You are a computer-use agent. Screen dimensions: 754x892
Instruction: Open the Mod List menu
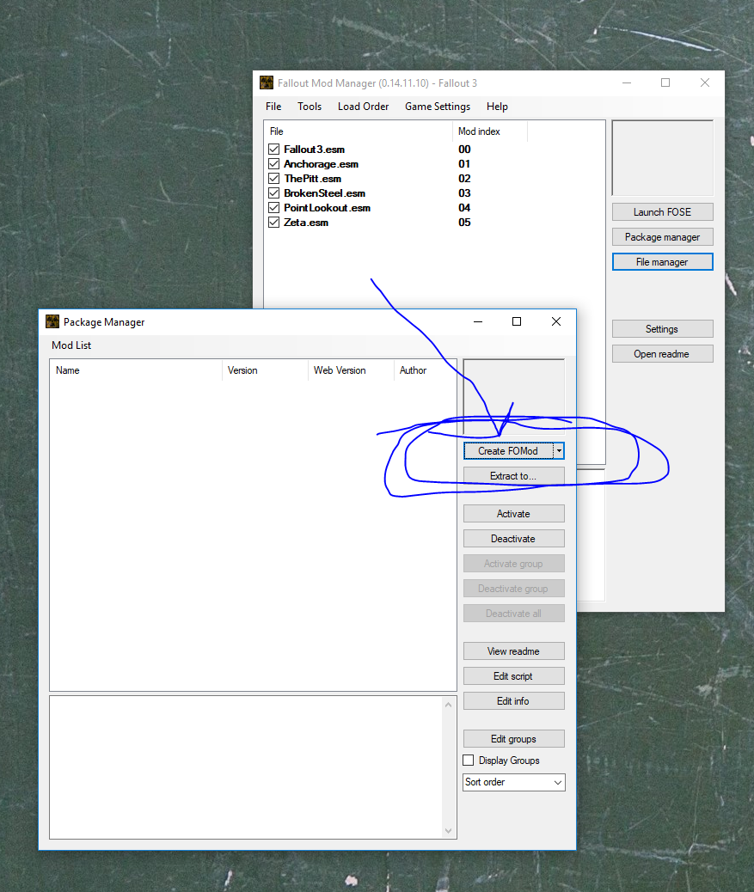tap(71, 345)
